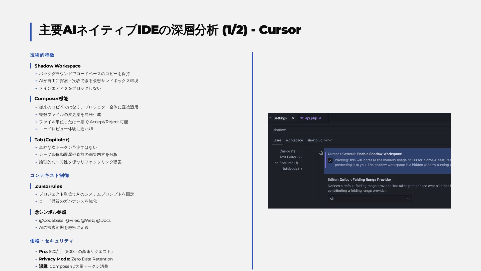Screen dimensions: 481x271
Task: Open the shortplug Folder settings tab
Action: [315, 140]
